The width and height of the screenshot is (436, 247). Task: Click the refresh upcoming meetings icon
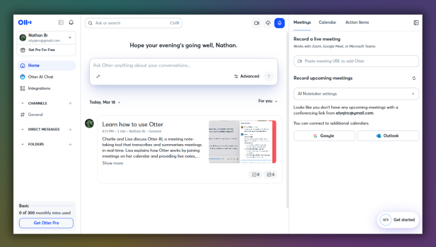click(414, 78)
